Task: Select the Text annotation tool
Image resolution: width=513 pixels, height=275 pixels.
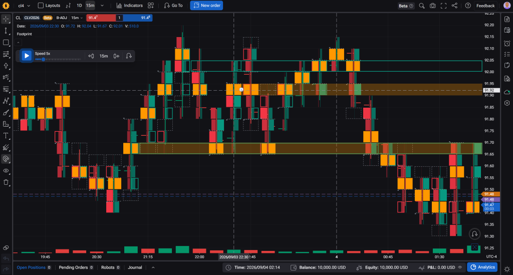Action: click(6, 136)
